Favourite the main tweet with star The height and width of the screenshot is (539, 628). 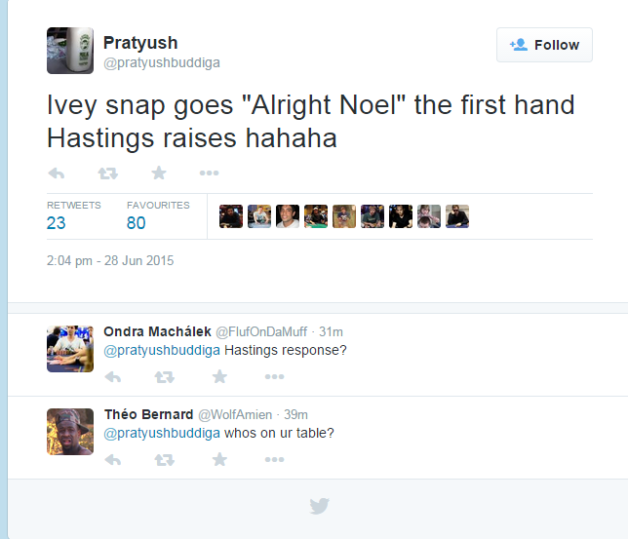[x=159, y=173]
